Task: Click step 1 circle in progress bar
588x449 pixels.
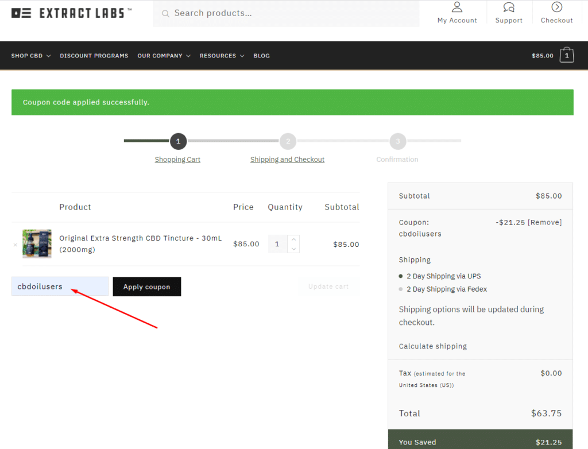Action: coord(178,141)
